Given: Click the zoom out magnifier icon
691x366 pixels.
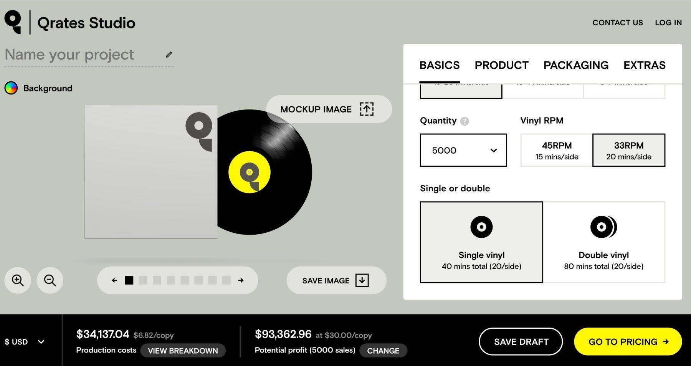Looking at the screenshot, I should (x=50, y=280).
